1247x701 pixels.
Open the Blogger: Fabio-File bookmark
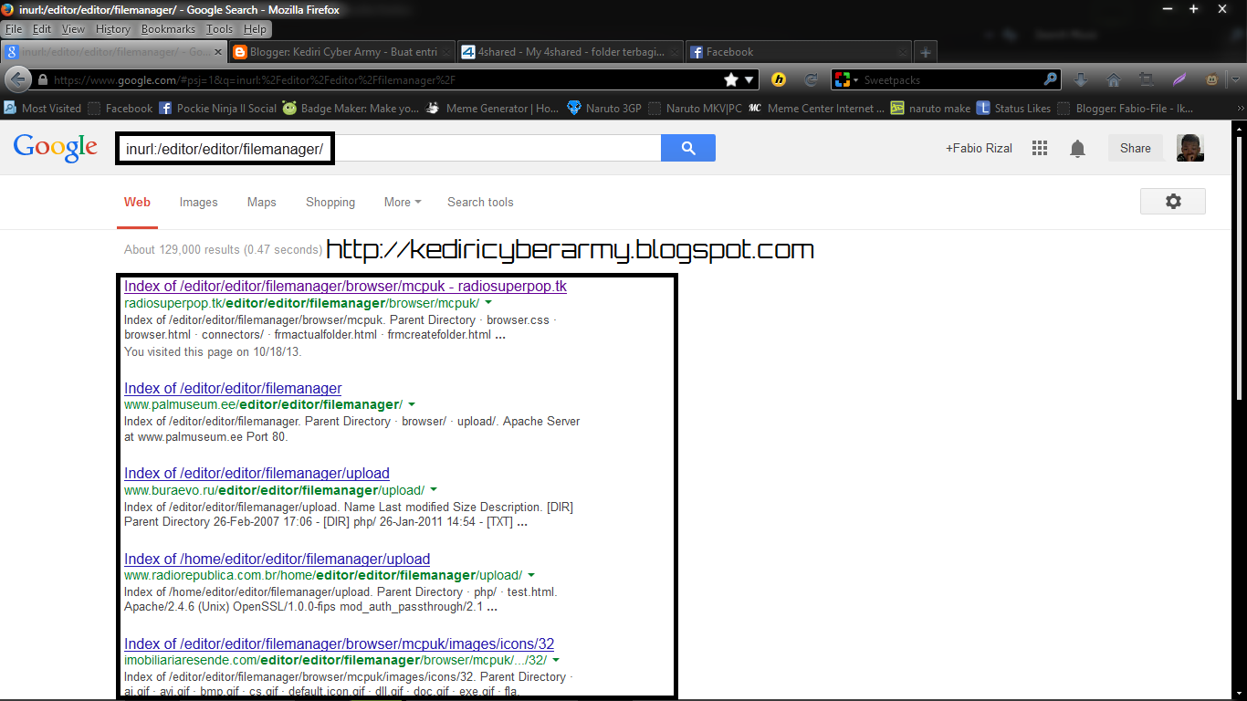coord(1125,108)
